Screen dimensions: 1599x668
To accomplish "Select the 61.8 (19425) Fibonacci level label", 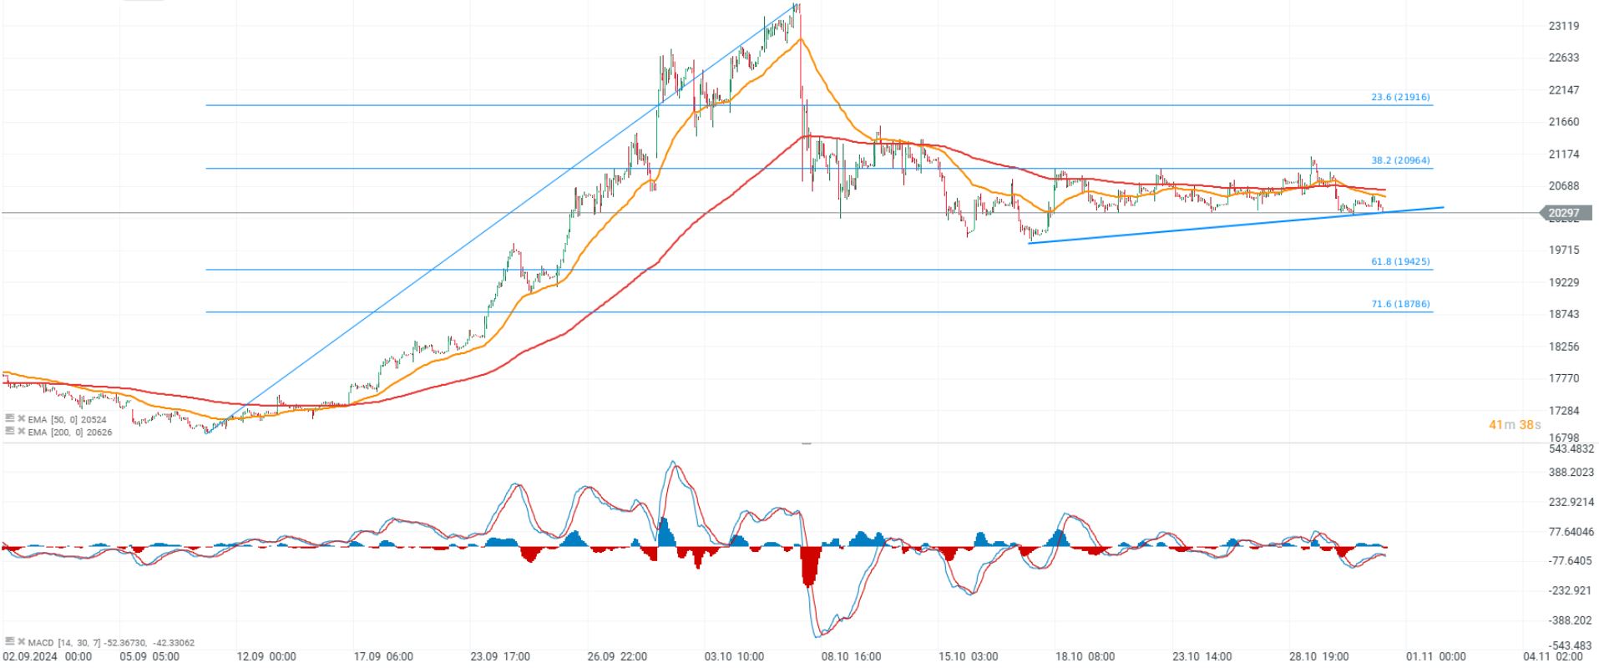I will [x=1400, y=261].
